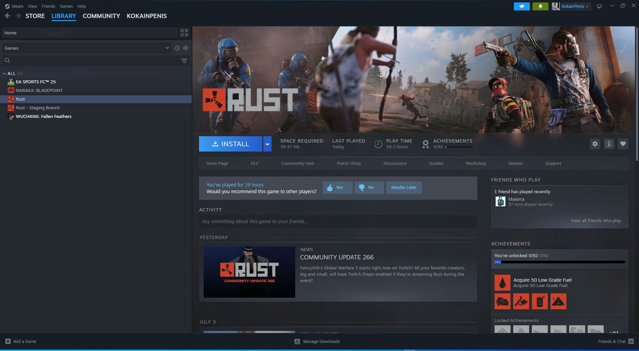The width and height of the screenshot is (639, 351).
Task: Open the Help menu
Action: (x=81, y=6)
